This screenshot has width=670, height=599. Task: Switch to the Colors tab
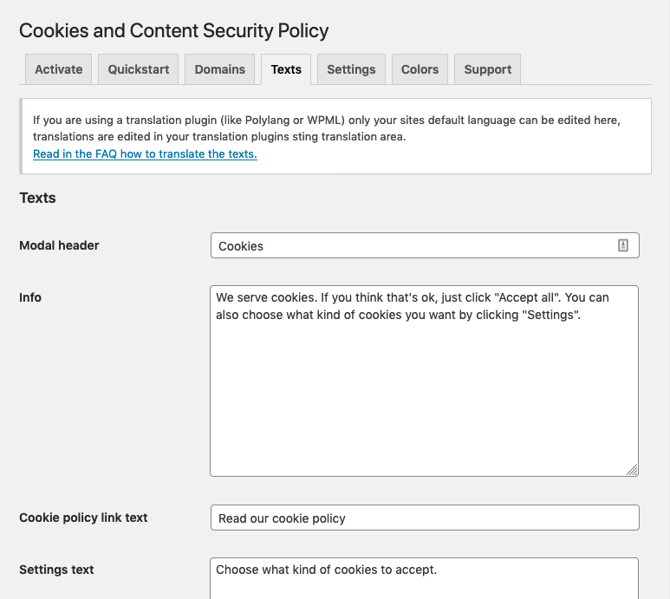tap(420, 69)
